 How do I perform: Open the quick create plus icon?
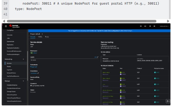coord(150,26)
